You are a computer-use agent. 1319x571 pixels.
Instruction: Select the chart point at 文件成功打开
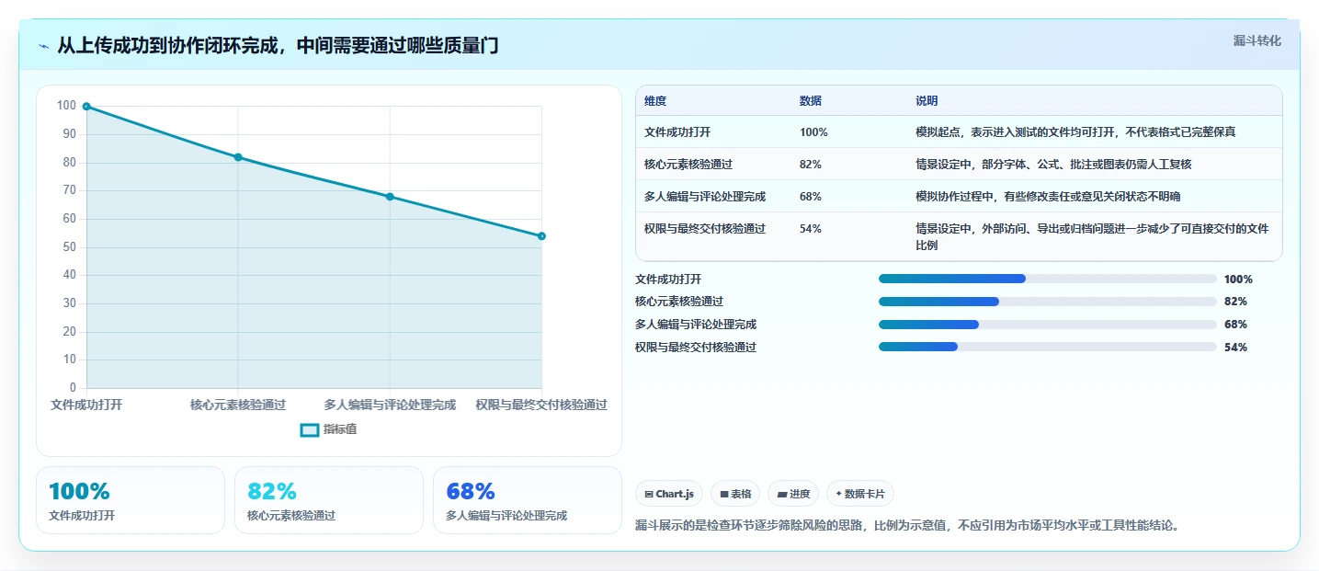point(86,107)
